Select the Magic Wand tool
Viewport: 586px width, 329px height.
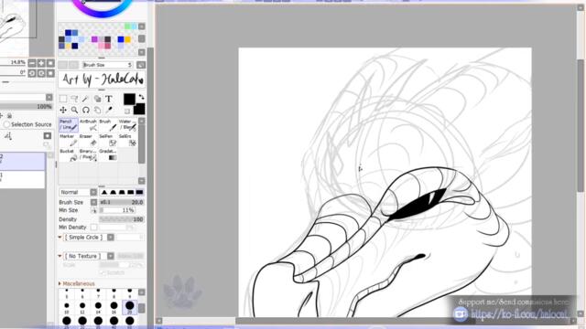85,99
